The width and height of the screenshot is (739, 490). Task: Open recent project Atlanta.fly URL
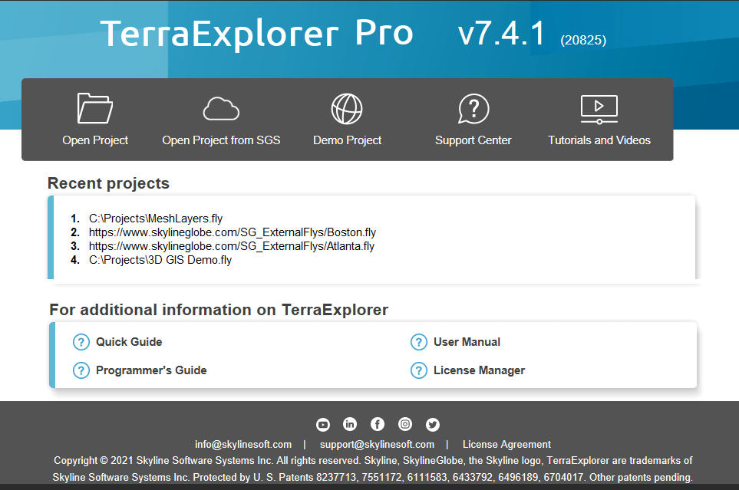pyautogui.click(x=232, y=246)
